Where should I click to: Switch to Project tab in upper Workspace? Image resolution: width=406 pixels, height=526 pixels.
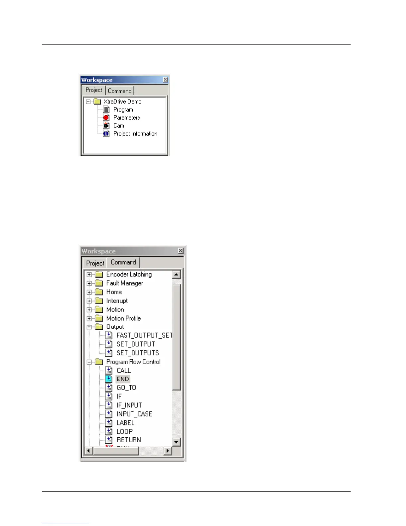94,90
